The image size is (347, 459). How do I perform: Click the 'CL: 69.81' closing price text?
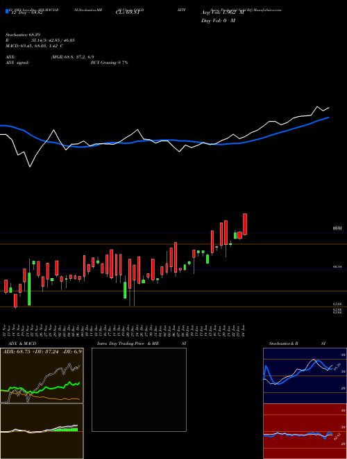pos(127,13)
